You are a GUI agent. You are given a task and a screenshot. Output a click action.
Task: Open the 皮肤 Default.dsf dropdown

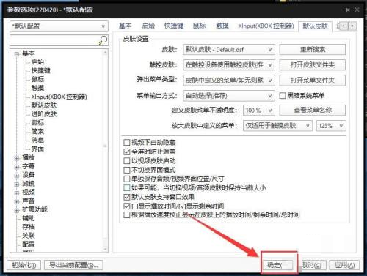click(229, 50)
